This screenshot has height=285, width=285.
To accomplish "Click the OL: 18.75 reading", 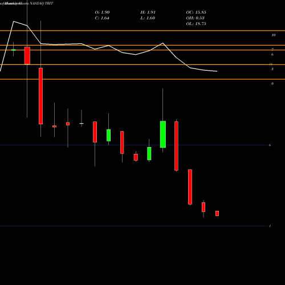I will point(196,24).
